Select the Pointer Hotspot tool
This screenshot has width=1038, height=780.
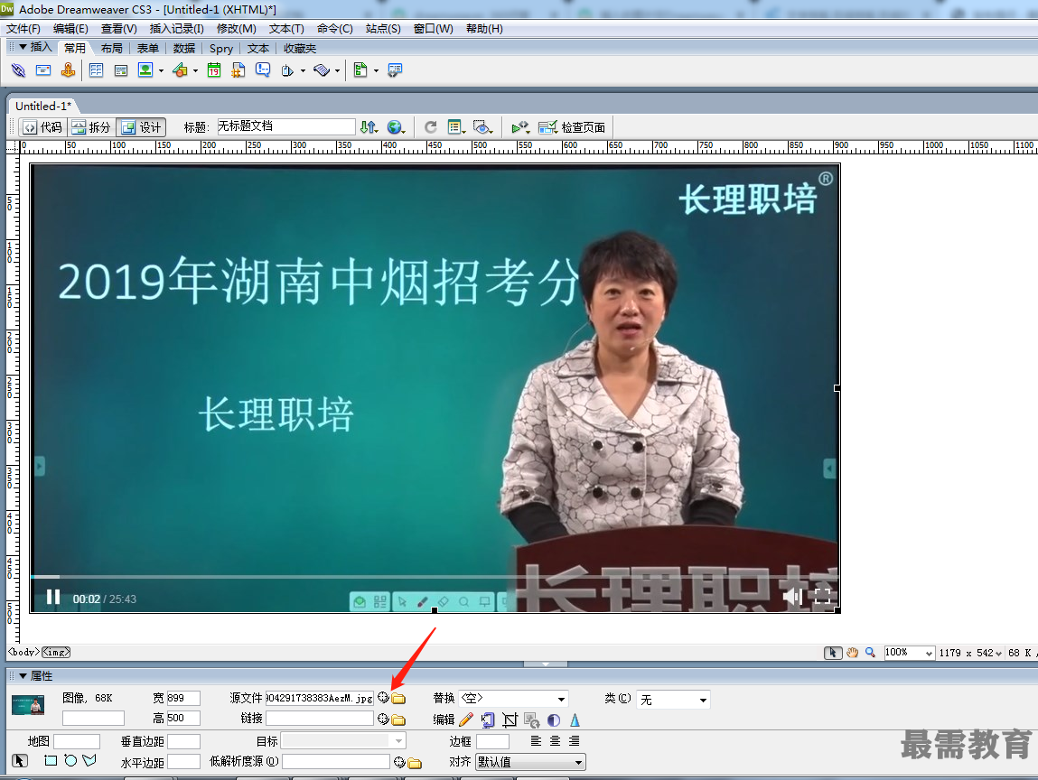[x=20, y=761]
